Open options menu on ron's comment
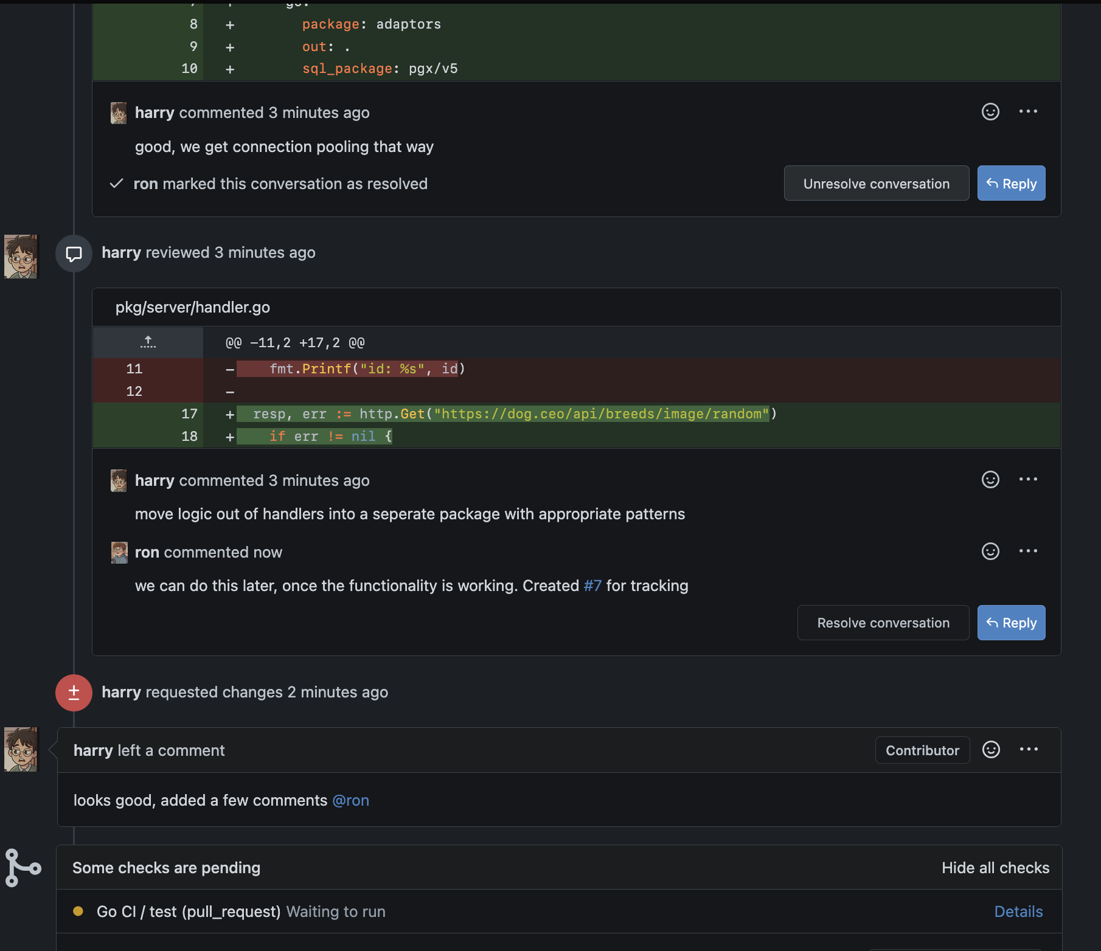Screen dimensions: 1101x951 pos(1028,552)
